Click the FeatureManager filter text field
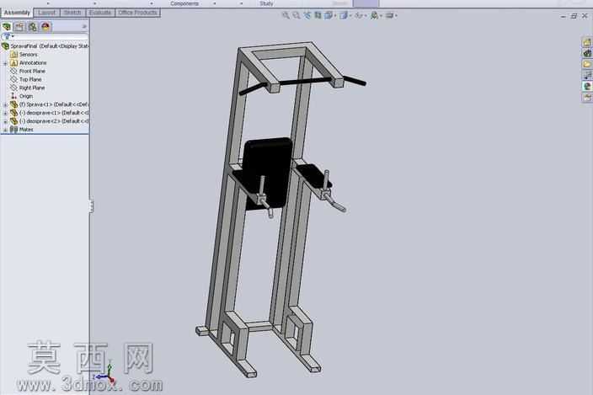 tap(51, 37)
